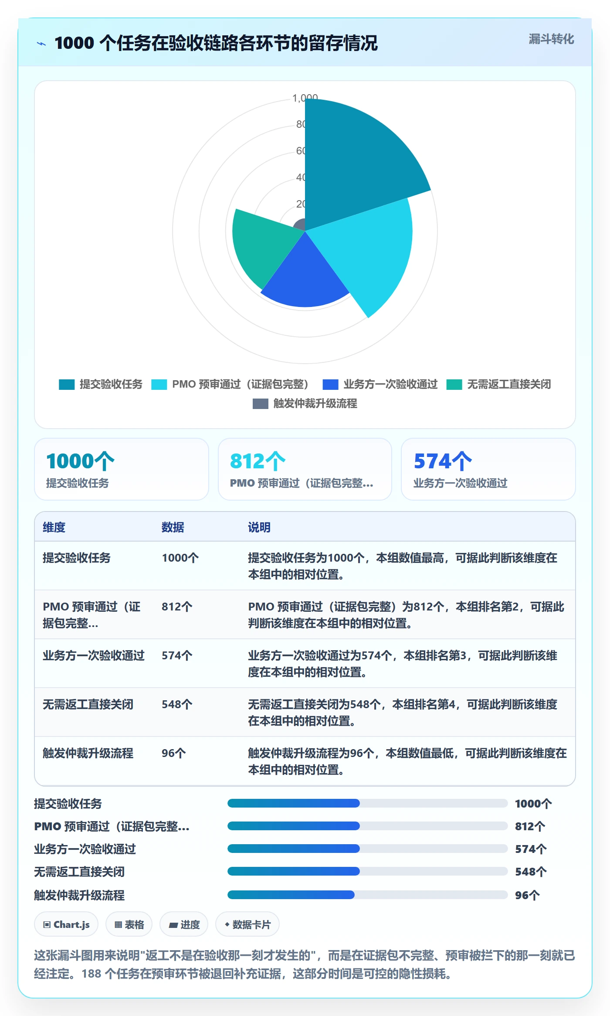Select the 812个 table cell
Viewport: 610px width, 1016px height.
pos(177,607)
